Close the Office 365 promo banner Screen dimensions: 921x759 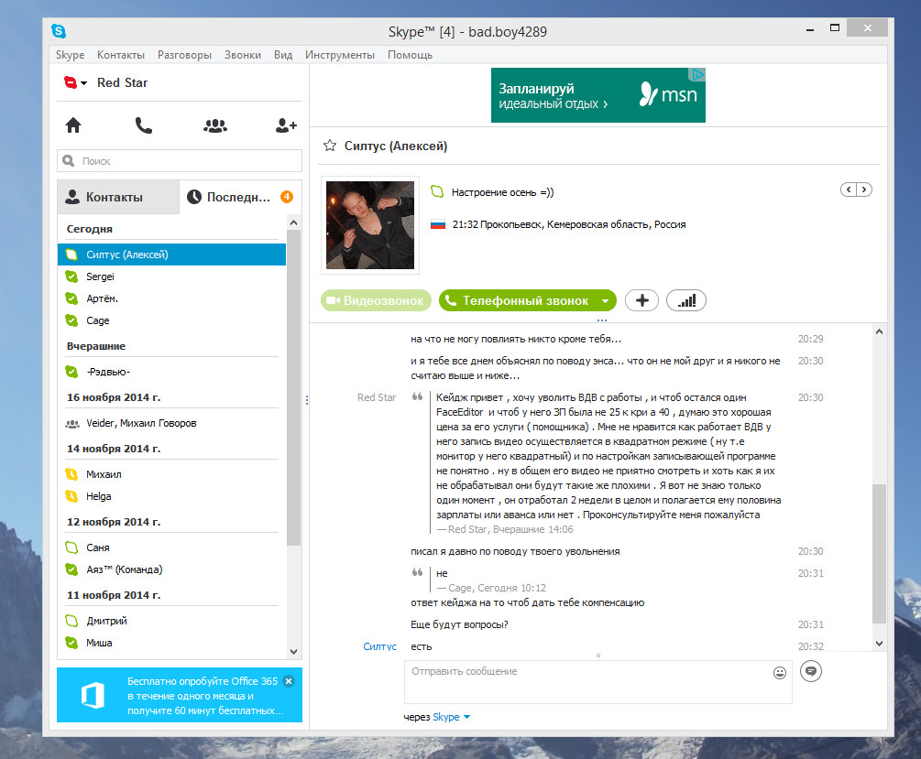(289, 681)
